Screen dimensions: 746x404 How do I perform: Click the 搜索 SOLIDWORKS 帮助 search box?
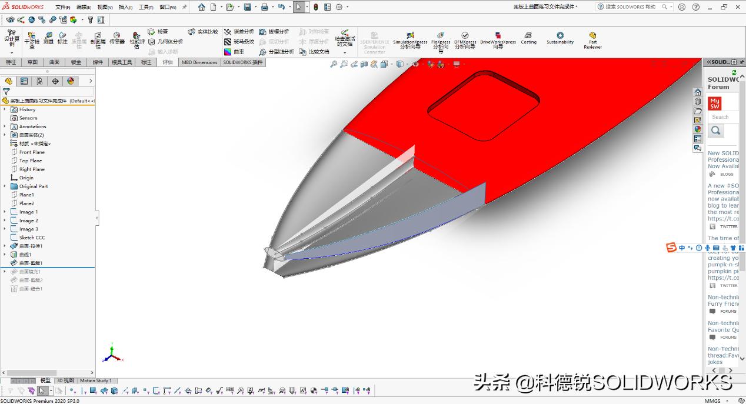click(x=633, y=7)
